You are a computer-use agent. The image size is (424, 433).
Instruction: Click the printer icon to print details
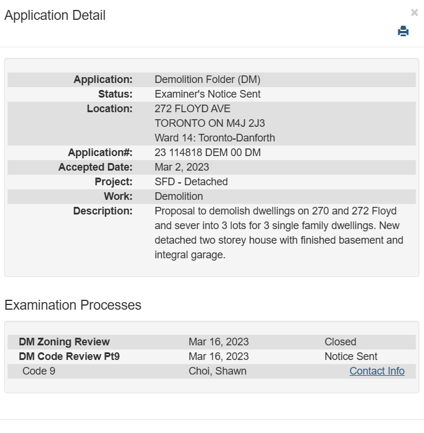coord(403,32)
